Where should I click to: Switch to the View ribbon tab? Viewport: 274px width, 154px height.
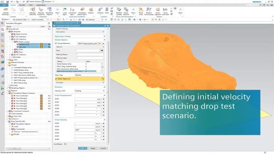[x=30, y=5]
